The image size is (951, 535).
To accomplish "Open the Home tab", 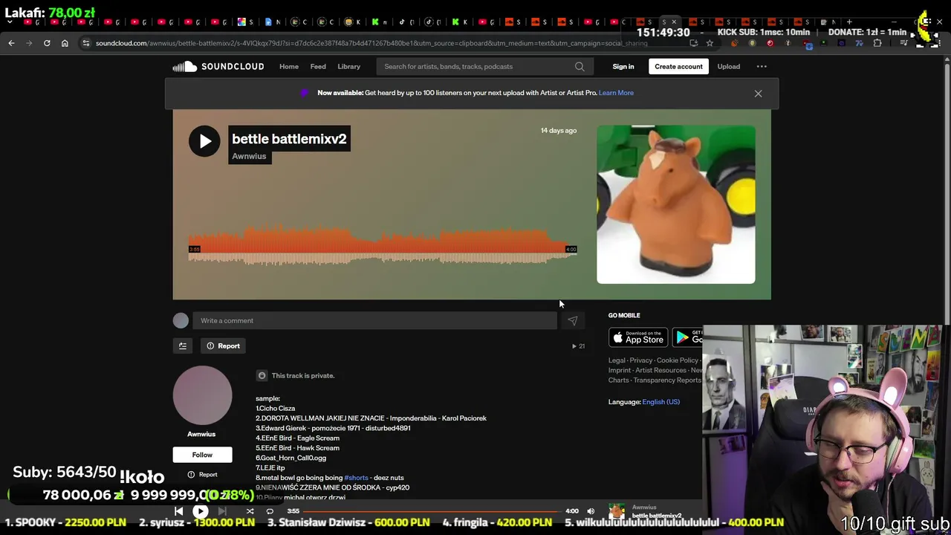I will (x=289, y=67).
